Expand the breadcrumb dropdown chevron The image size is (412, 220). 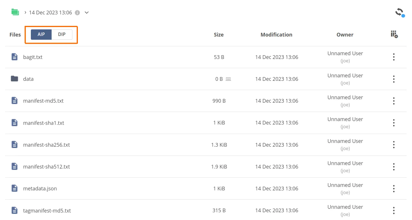point(86,13)
